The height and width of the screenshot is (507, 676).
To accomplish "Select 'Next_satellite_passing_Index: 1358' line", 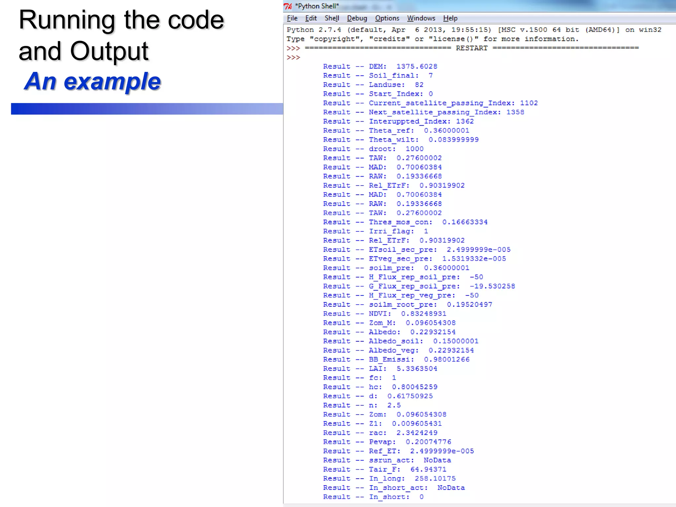I will pyautogui.click(x=423, y=112).
